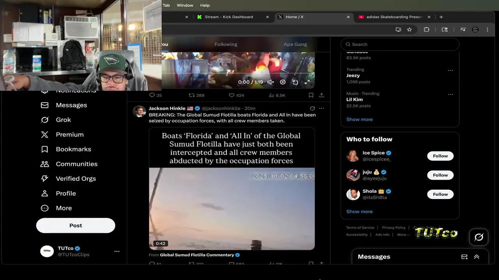499x280 pixels.
Task: Follow Ice Spice
Action: 440,156
